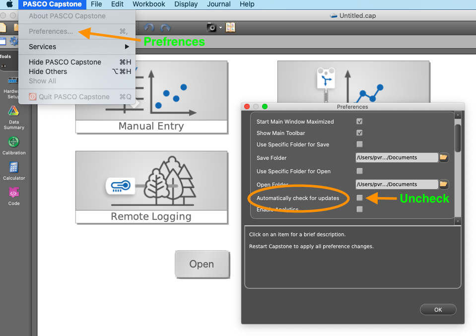
Task: Click the Save Folder path field
Action: click(x=397, y=157)
